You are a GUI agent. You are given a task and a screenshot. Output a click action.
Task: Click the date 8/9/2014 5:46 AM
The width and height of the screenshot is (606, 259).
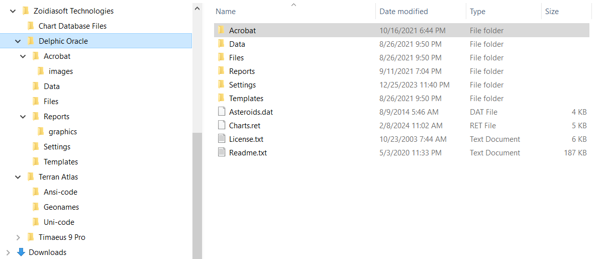pyautogui.click(x=409, y=112)
